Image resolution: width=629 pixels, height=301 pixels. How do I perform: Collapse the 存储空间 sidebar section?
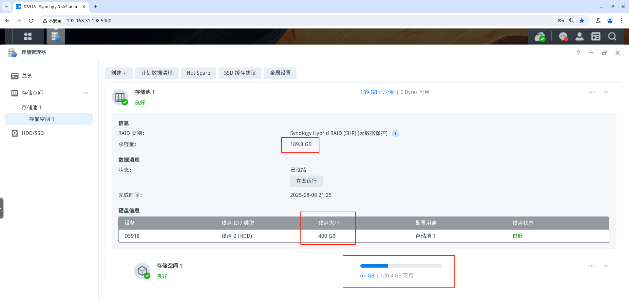coord(86,93)
